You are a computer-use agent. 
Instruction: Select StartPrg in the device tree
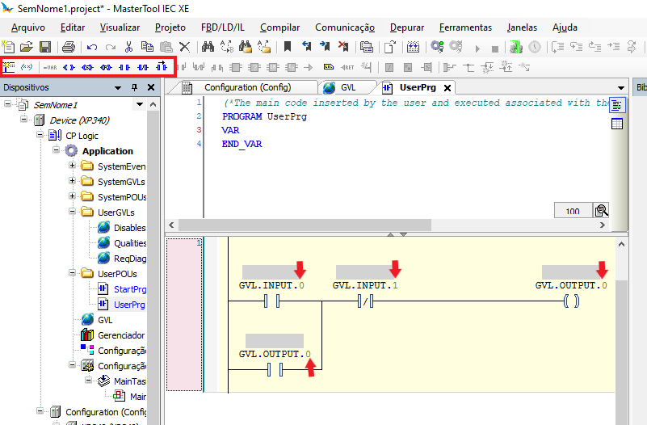tap(130, 289)
